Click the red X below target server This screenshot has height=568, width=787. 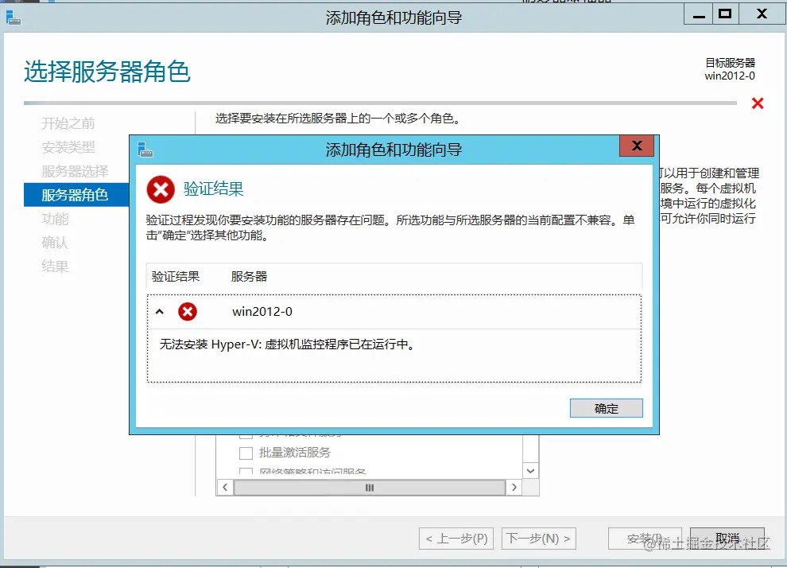pos(758,103)
